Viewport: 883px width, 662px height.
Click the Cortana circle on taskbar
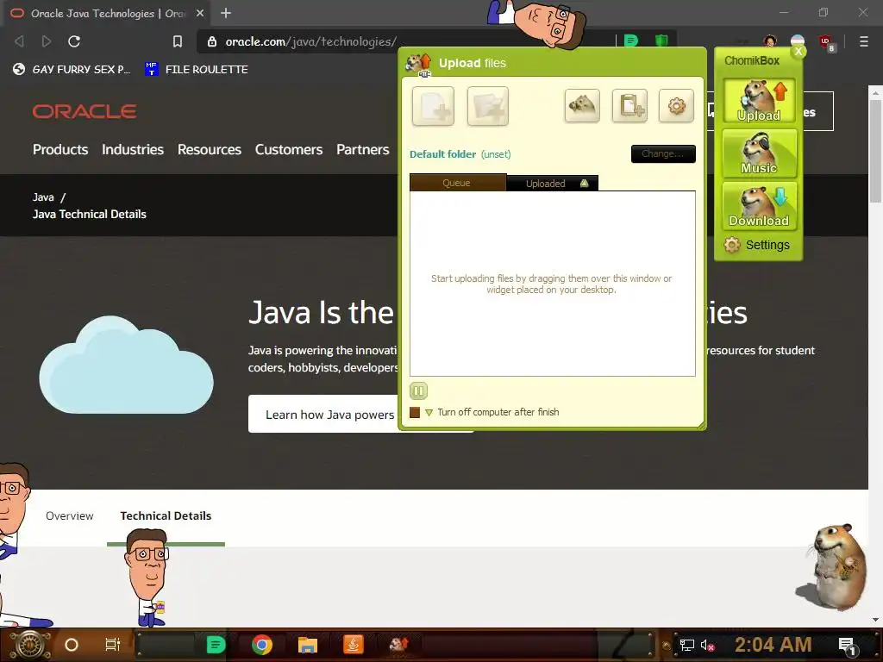pyautogui.click(x=72, y=645)
